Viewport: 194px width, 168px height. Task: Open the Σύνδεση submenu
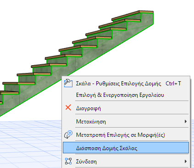(126, 162)
